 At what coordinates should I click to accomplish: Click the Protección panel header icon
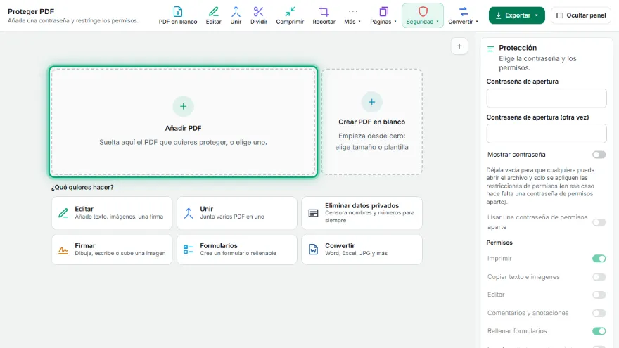(491, 49)
